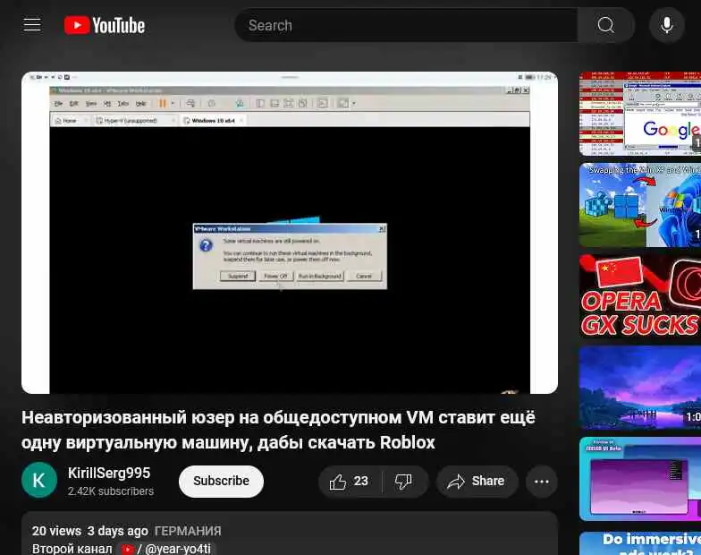Start voice search with the microphone icon
701x555 pixels.
pos(667,25)
